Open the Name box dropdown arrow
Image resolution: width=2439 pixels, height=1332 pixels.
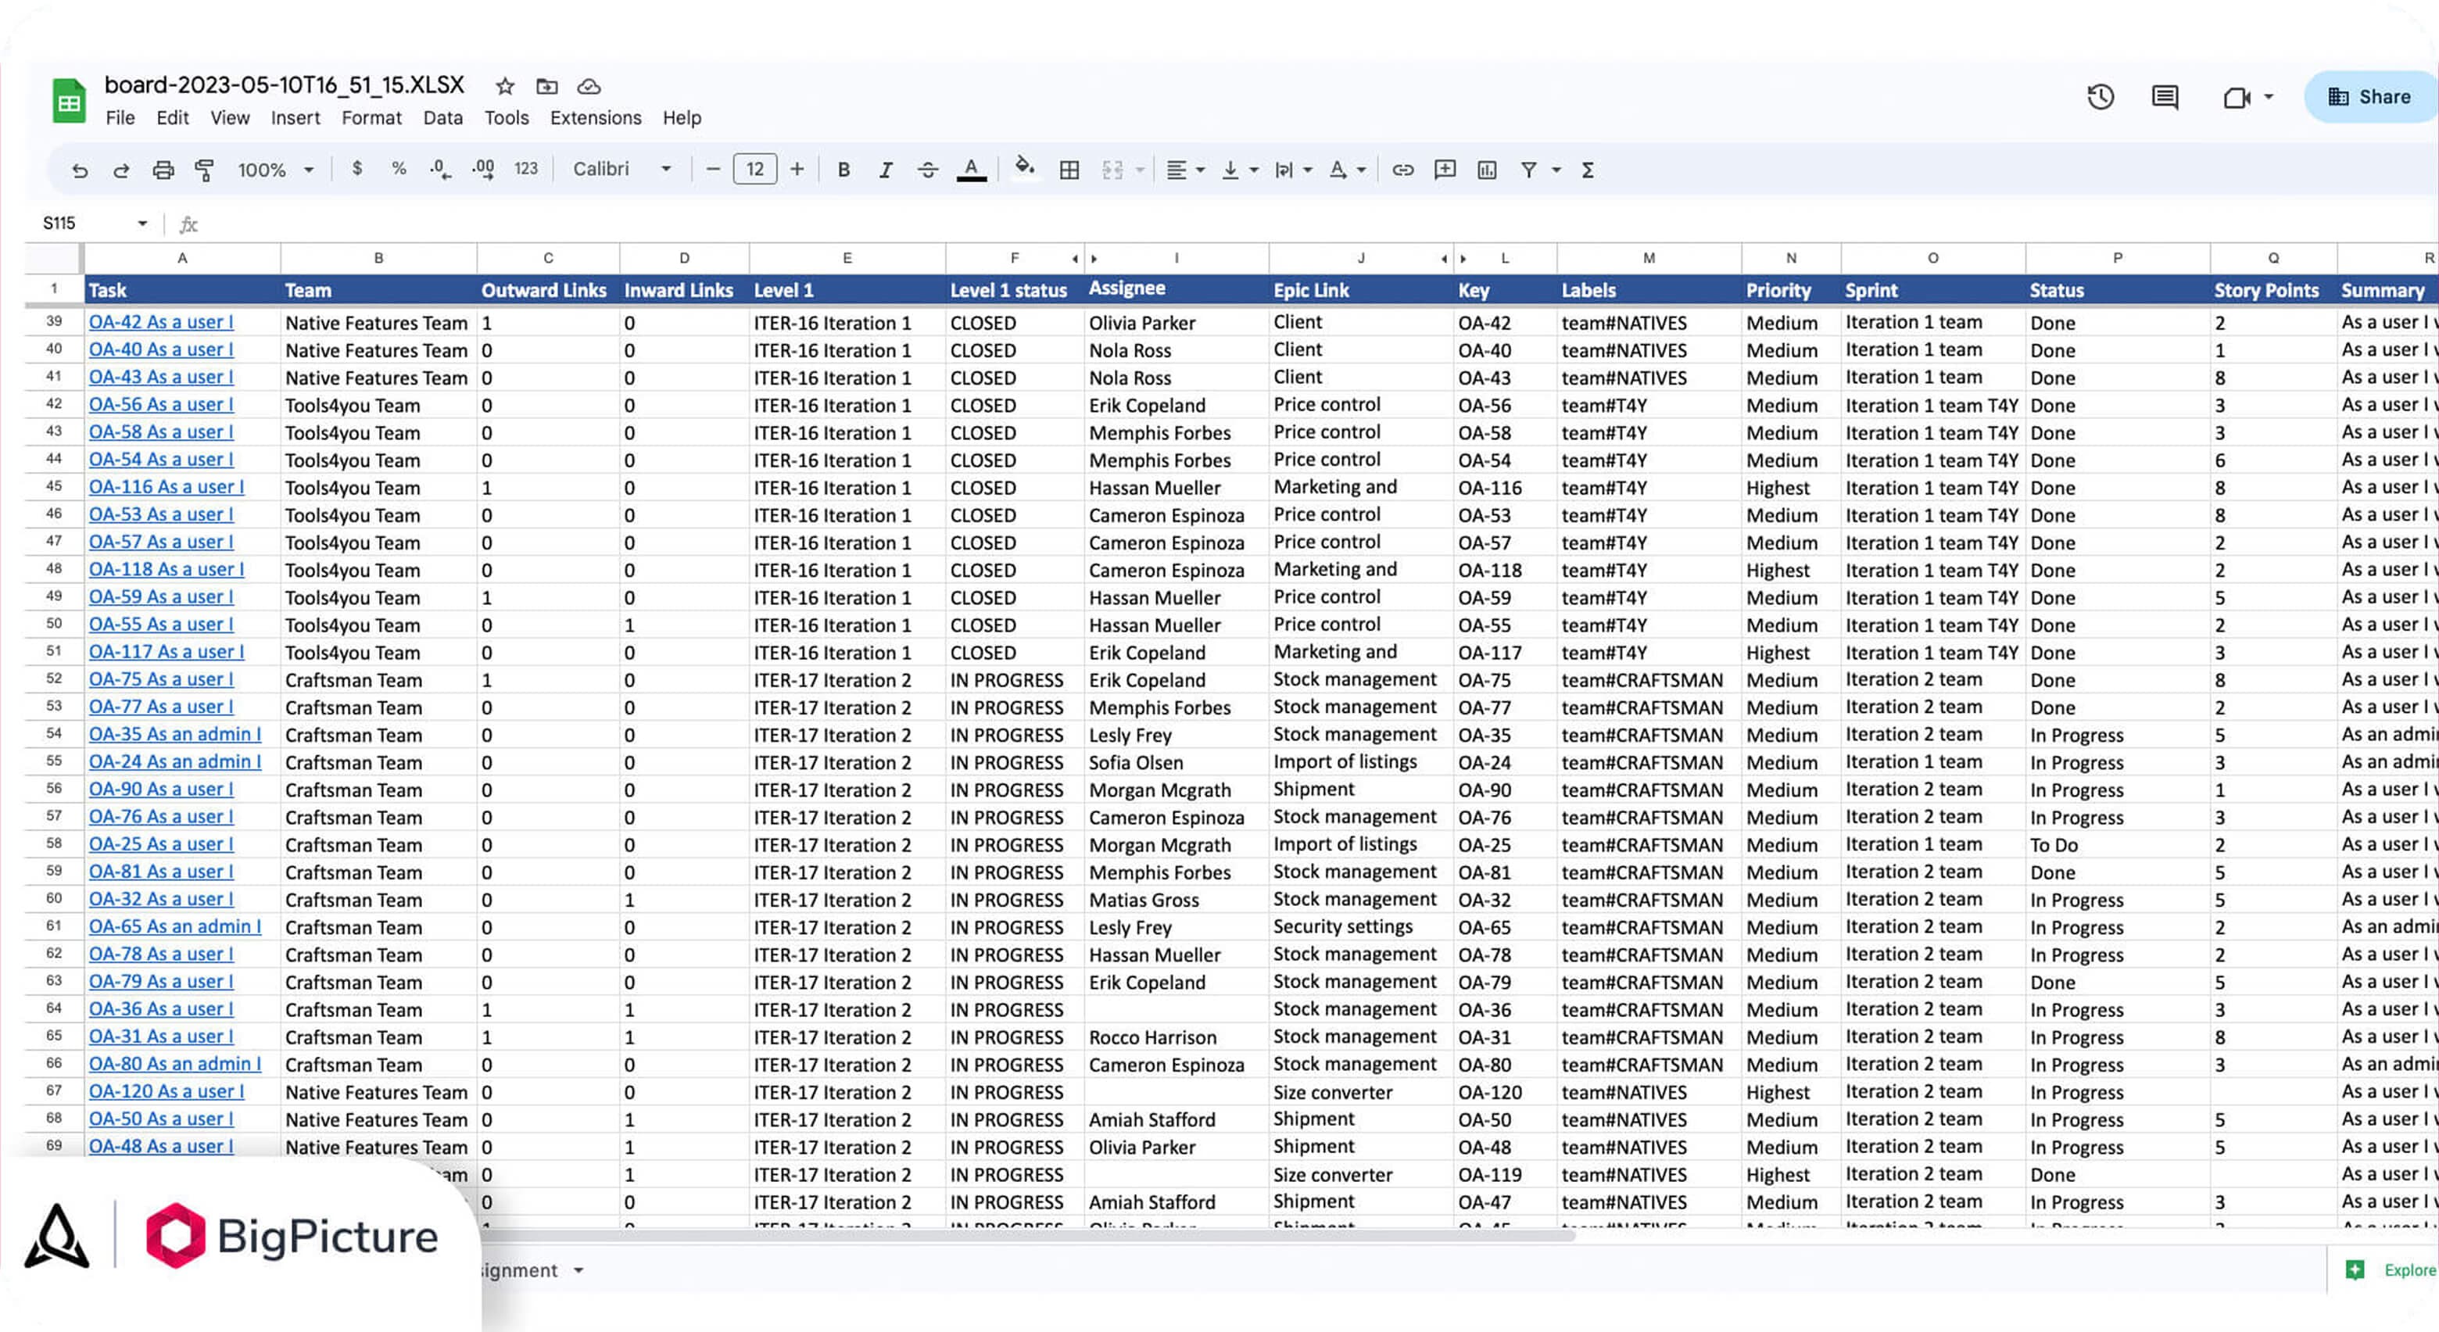click(x=143, y=224)
